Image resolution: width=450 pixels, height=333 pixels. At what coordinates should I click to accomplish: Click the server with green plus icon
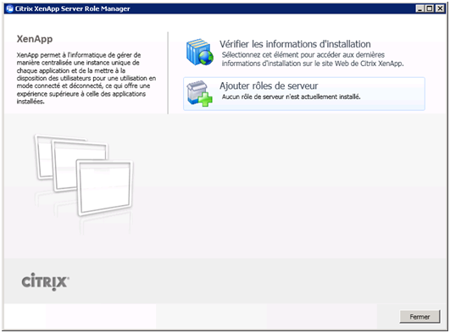199,94
